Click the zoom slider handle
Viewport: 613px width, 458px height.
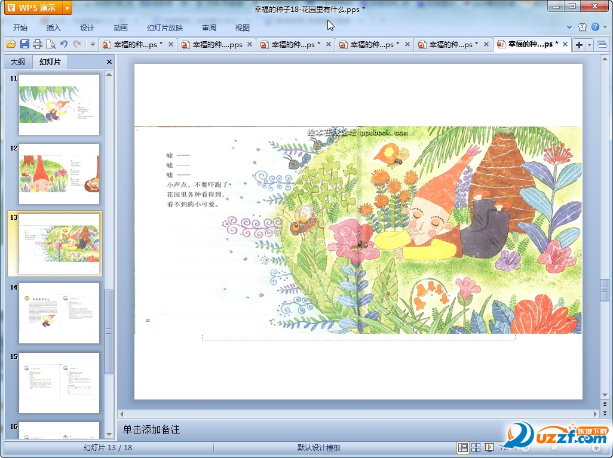554,448
